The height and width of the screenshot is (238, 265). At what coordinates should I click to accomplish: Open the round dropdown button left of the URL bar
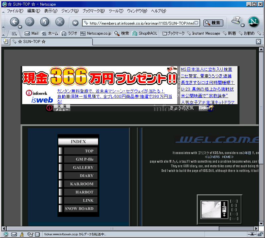click(x=76, y=23)
